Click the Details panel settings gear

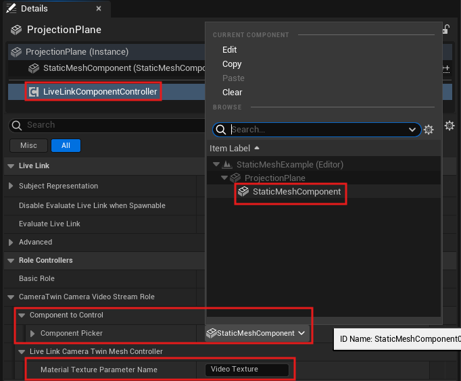pos(450,126)
